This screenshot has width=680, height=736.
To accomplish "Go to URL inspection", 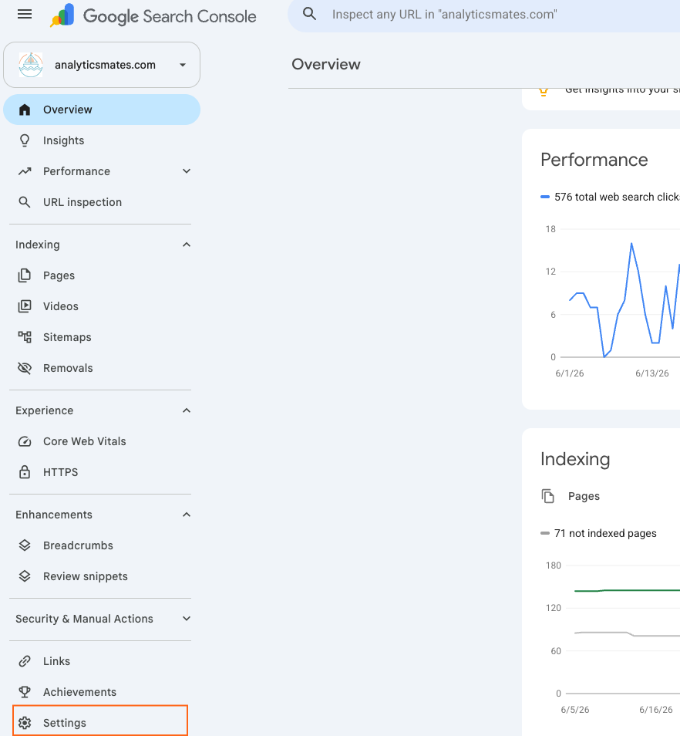I will 102,202.
